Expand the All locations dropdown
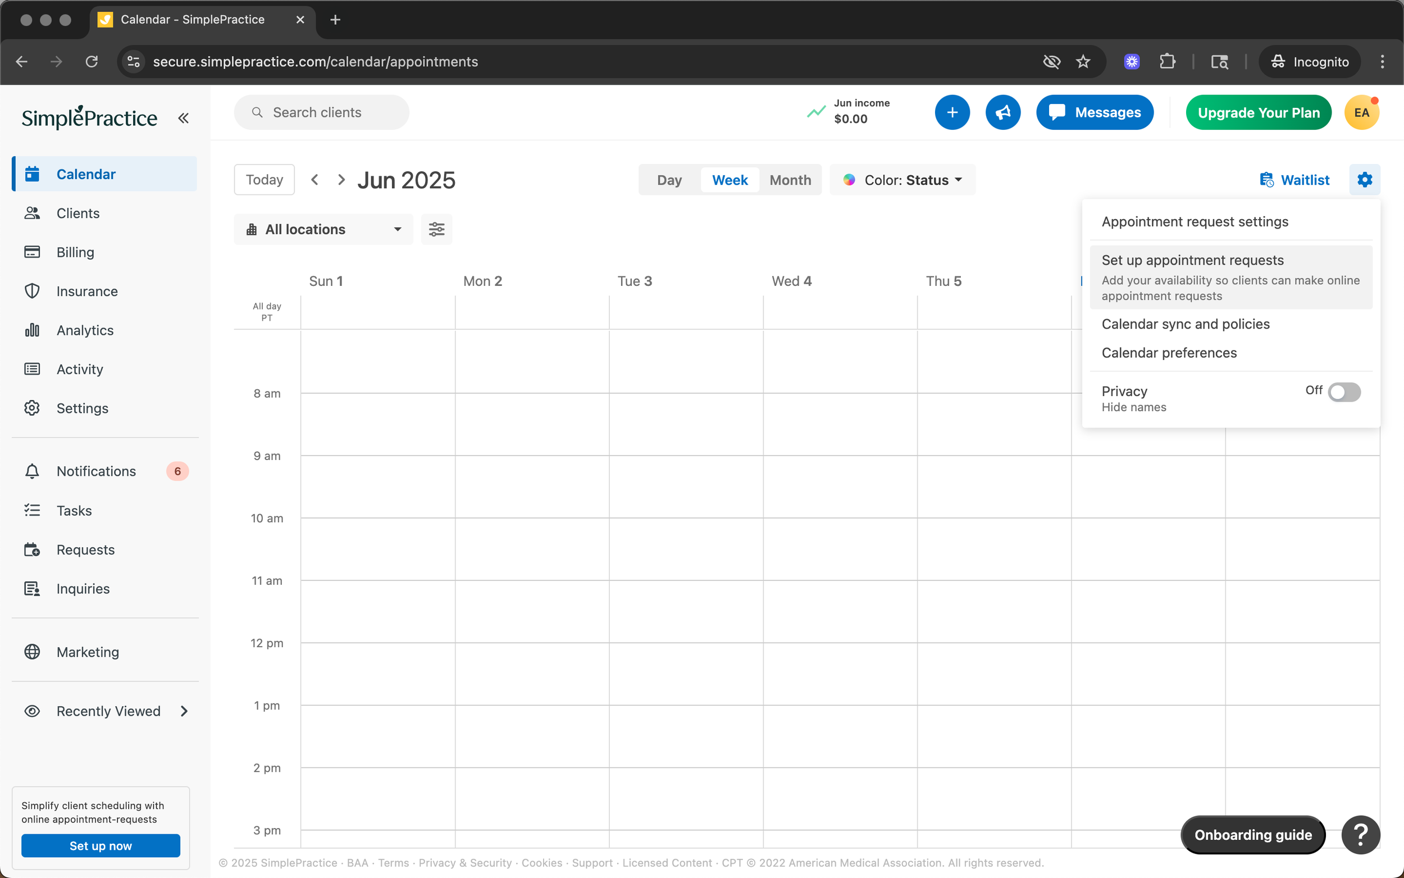 (323, 229)
